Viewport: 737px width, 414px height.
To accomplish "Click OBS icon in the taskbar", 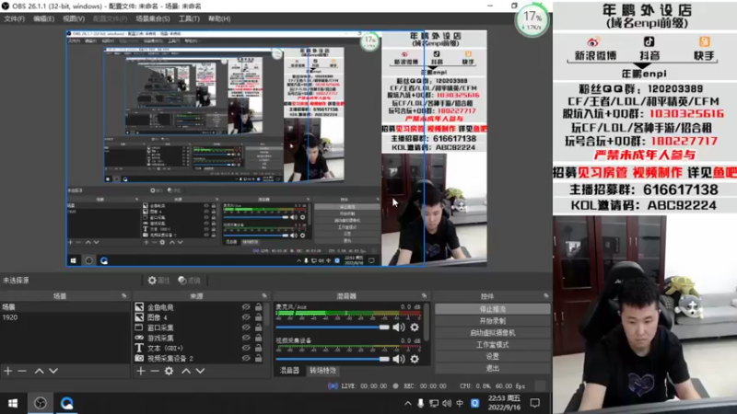I will pyautogui.click(x=41, y=403).
